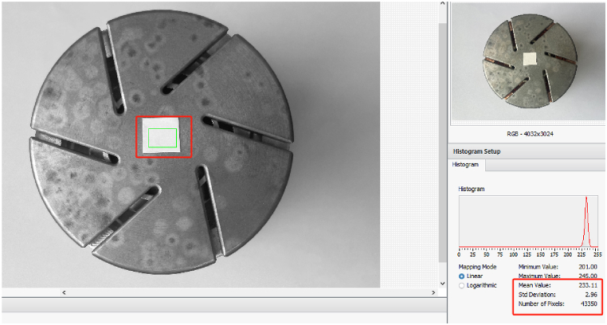
Task: Click the vertical scrollbar thumb of image view
Action: click(x=442, y=143)
